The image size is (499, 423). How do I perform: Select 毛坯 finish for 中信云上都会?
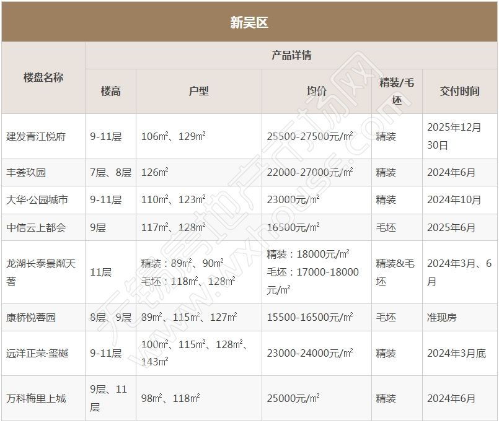click(x=386, y=227)
